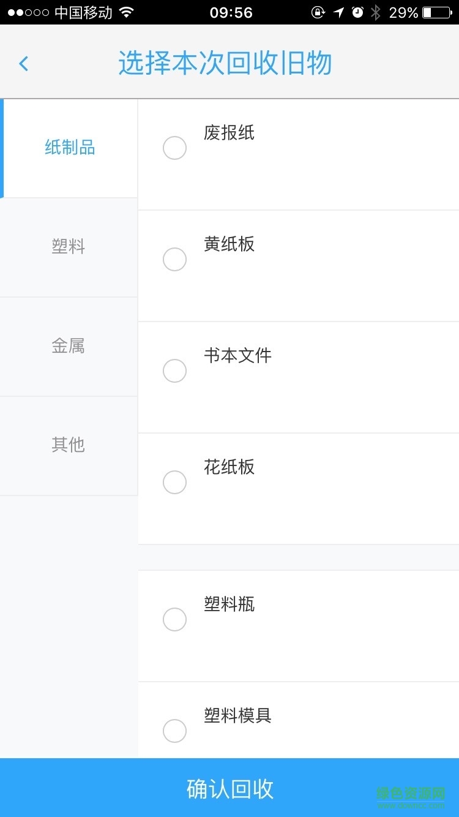Tap the signal strength dots
459x817 pixels.
click(x=28, y=12)
